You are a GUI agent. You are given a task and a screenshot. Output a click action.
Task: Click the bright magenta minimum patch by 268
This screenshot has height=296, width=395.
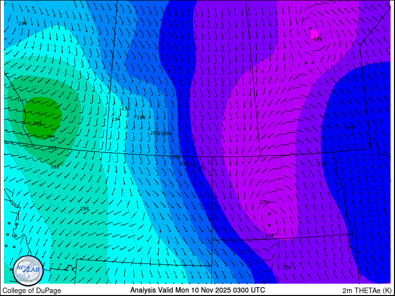click(314, 34)
